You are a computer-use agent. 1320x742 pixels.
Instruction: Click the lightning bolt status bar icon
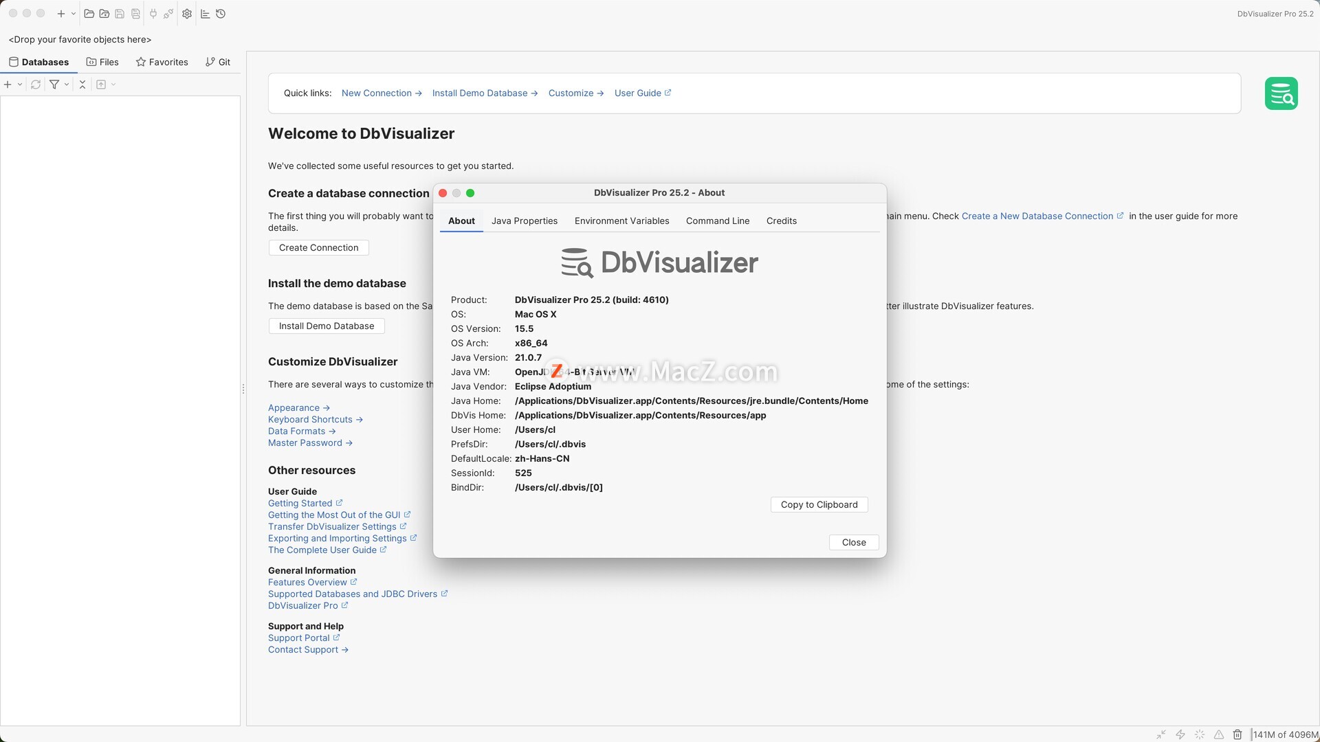(1180, 734)
